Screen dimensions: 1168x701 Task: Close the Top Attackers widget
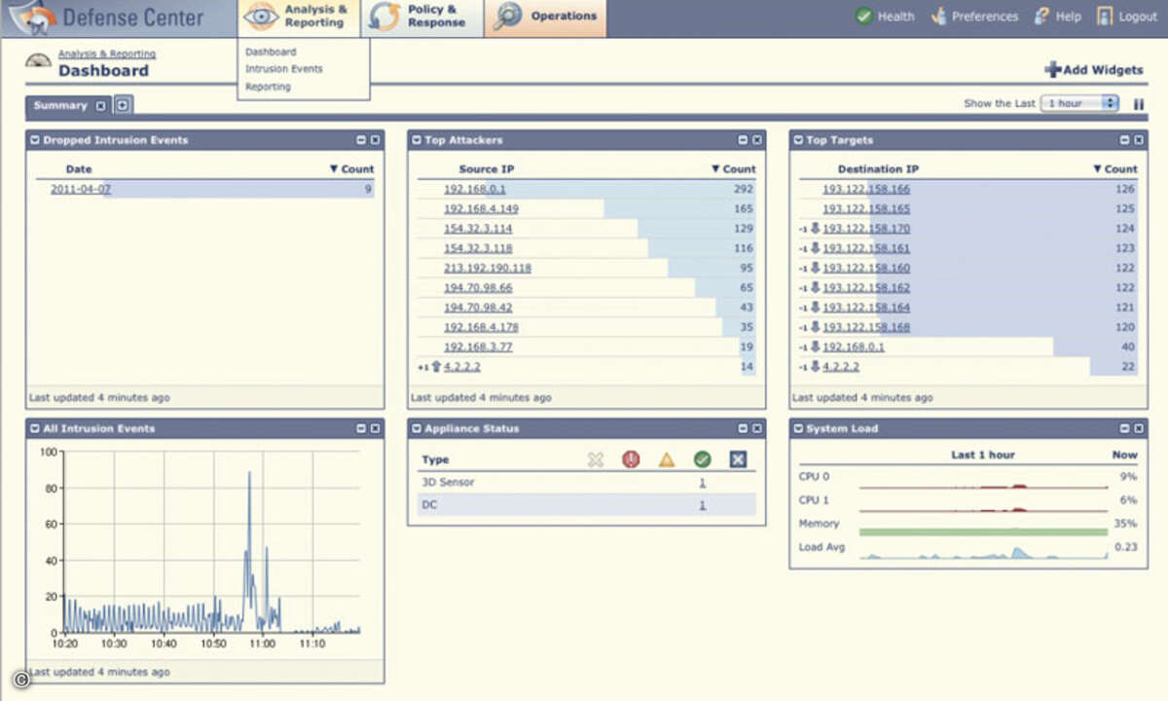coord(756,140)
